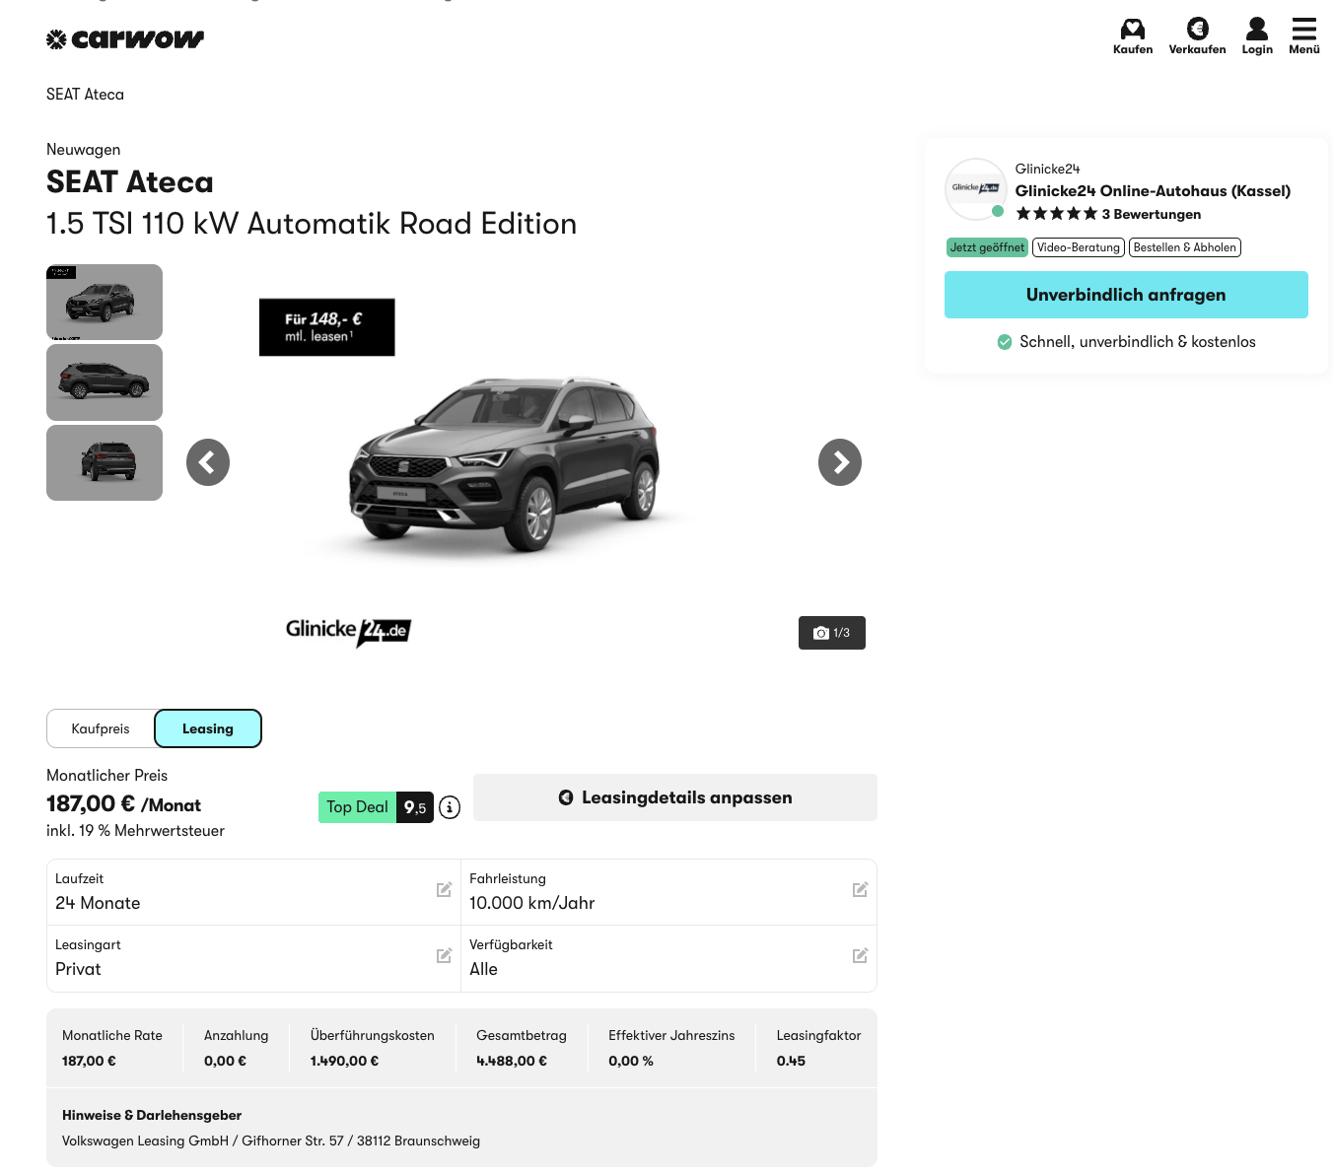Switch to the Kaufpreis tab
Image resolution: width=1333 pixels, height=1175 pixels.
[x=101, y=728]
